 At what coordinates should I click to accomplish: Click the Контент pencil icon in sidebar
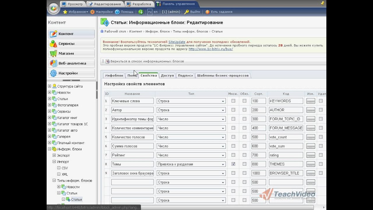coord(53,34)
